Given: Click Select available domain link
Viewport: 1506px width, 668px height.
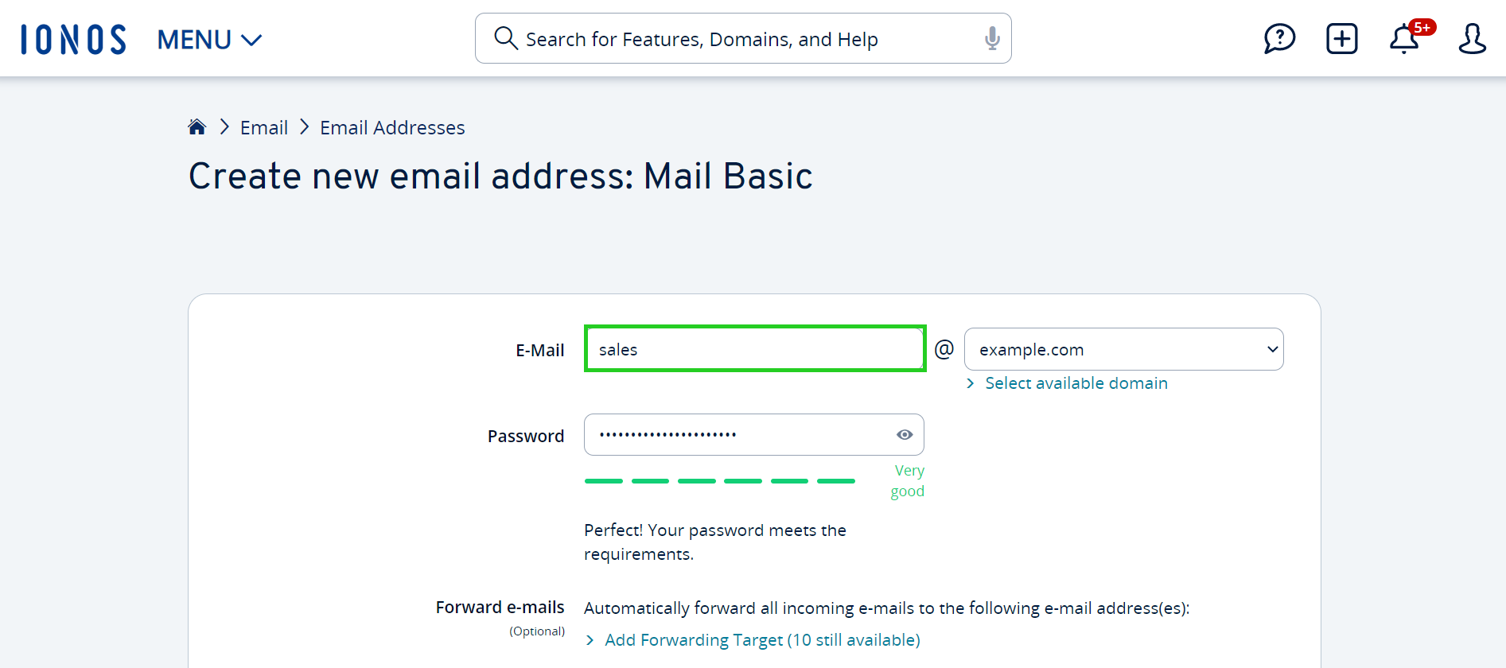Looking at the screenshot, I should pos(1076,383).
